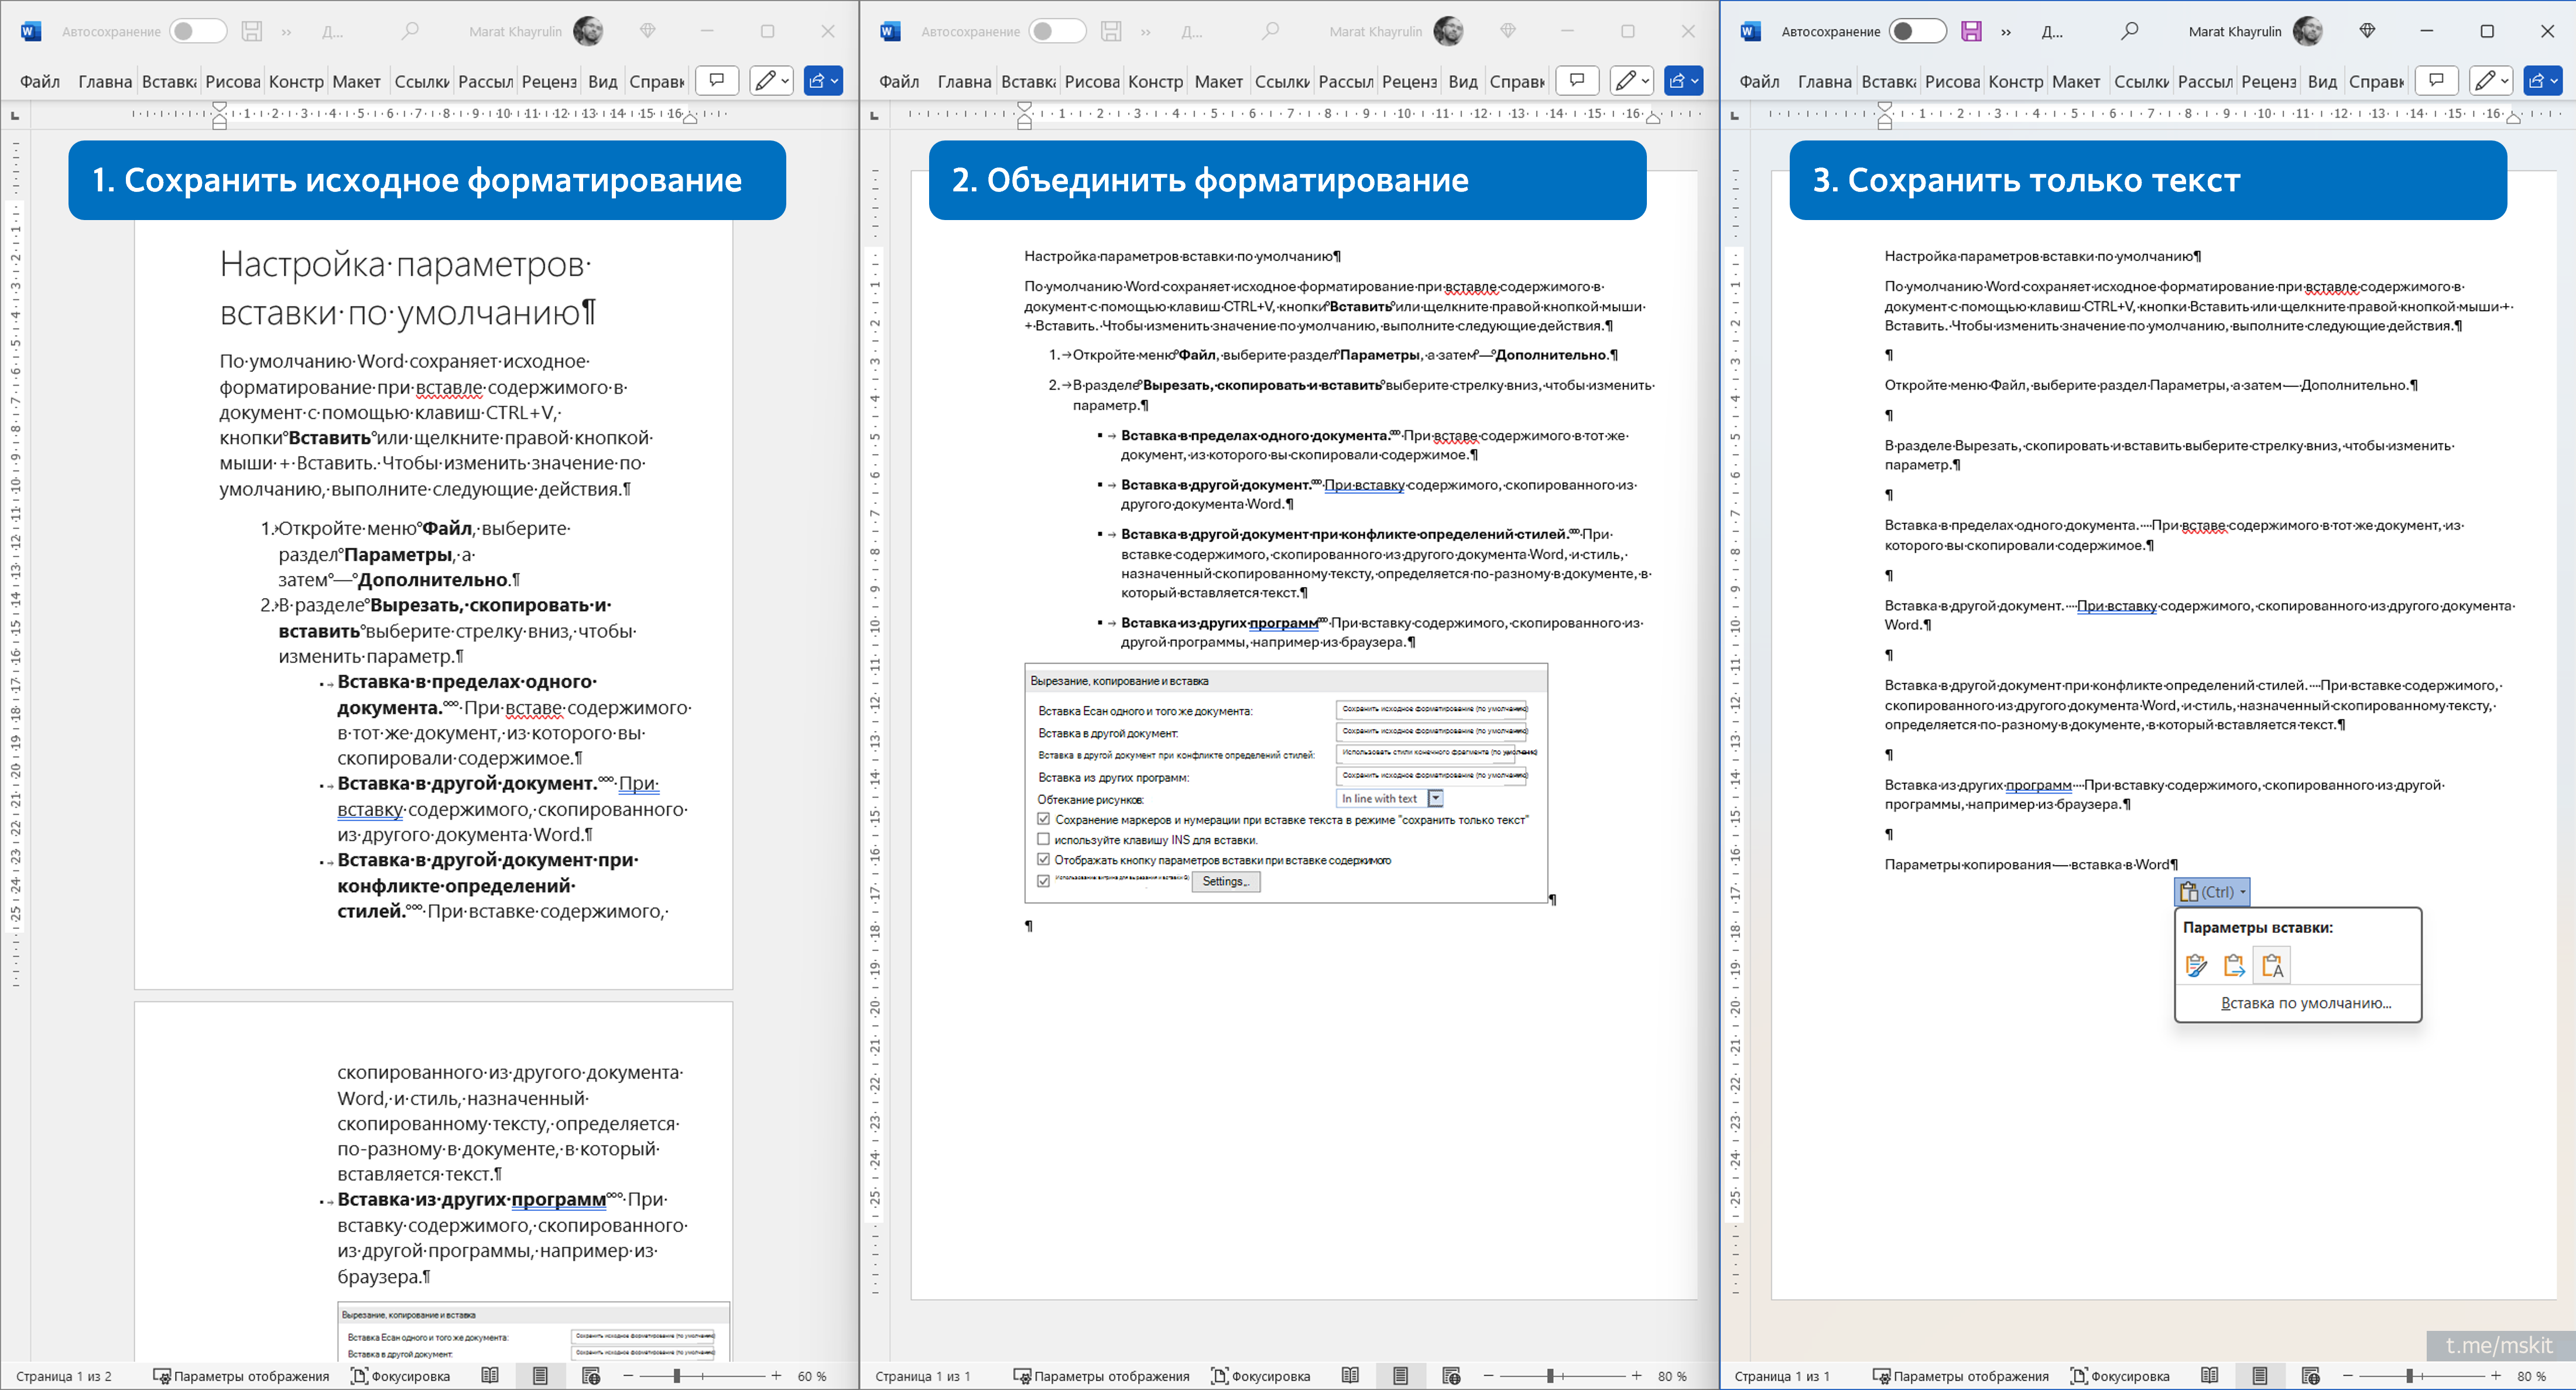The image size is (2576, 1390).
Task: Open the (Ctrl) paste options dropdown button
Action: 2212,891
